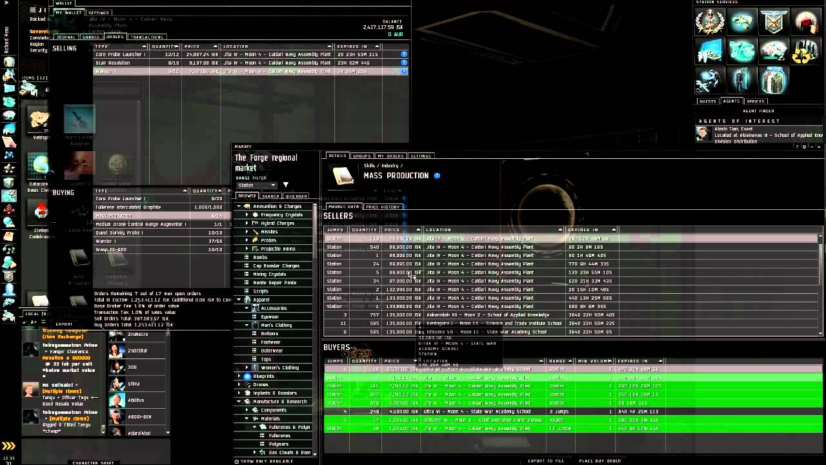826x465 pixels.
Task: Click Agent Finder button
Action: [x=758, y=111]
